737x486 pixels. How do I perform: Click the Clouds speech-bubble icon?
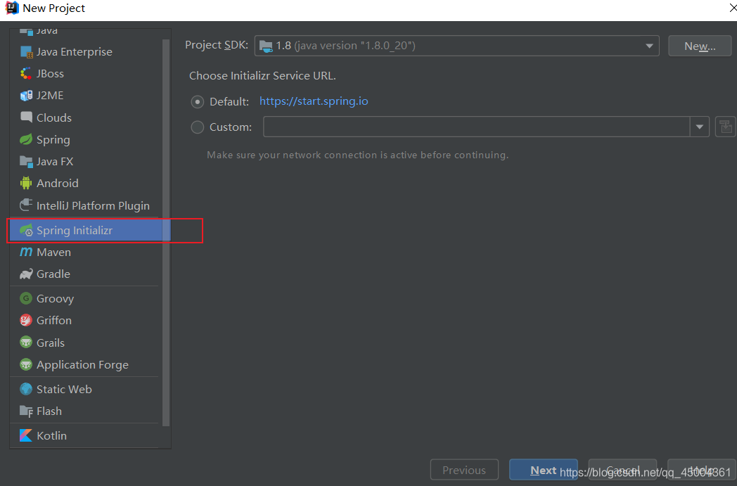point(26,117)
